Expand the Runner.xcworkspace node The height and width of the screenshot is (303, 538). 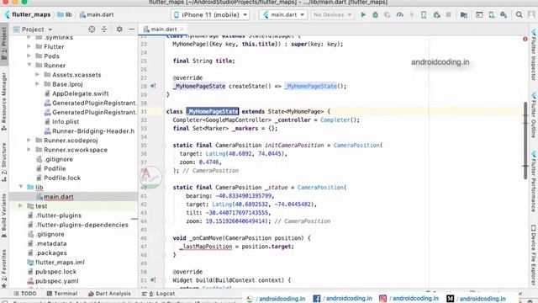(29, 150)
